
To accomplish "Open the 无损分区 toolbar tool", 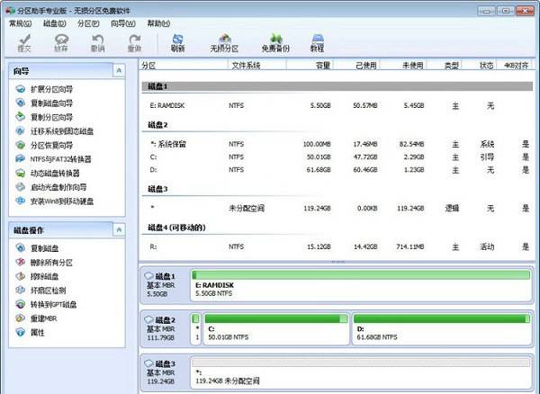I will tap(224, 42).
